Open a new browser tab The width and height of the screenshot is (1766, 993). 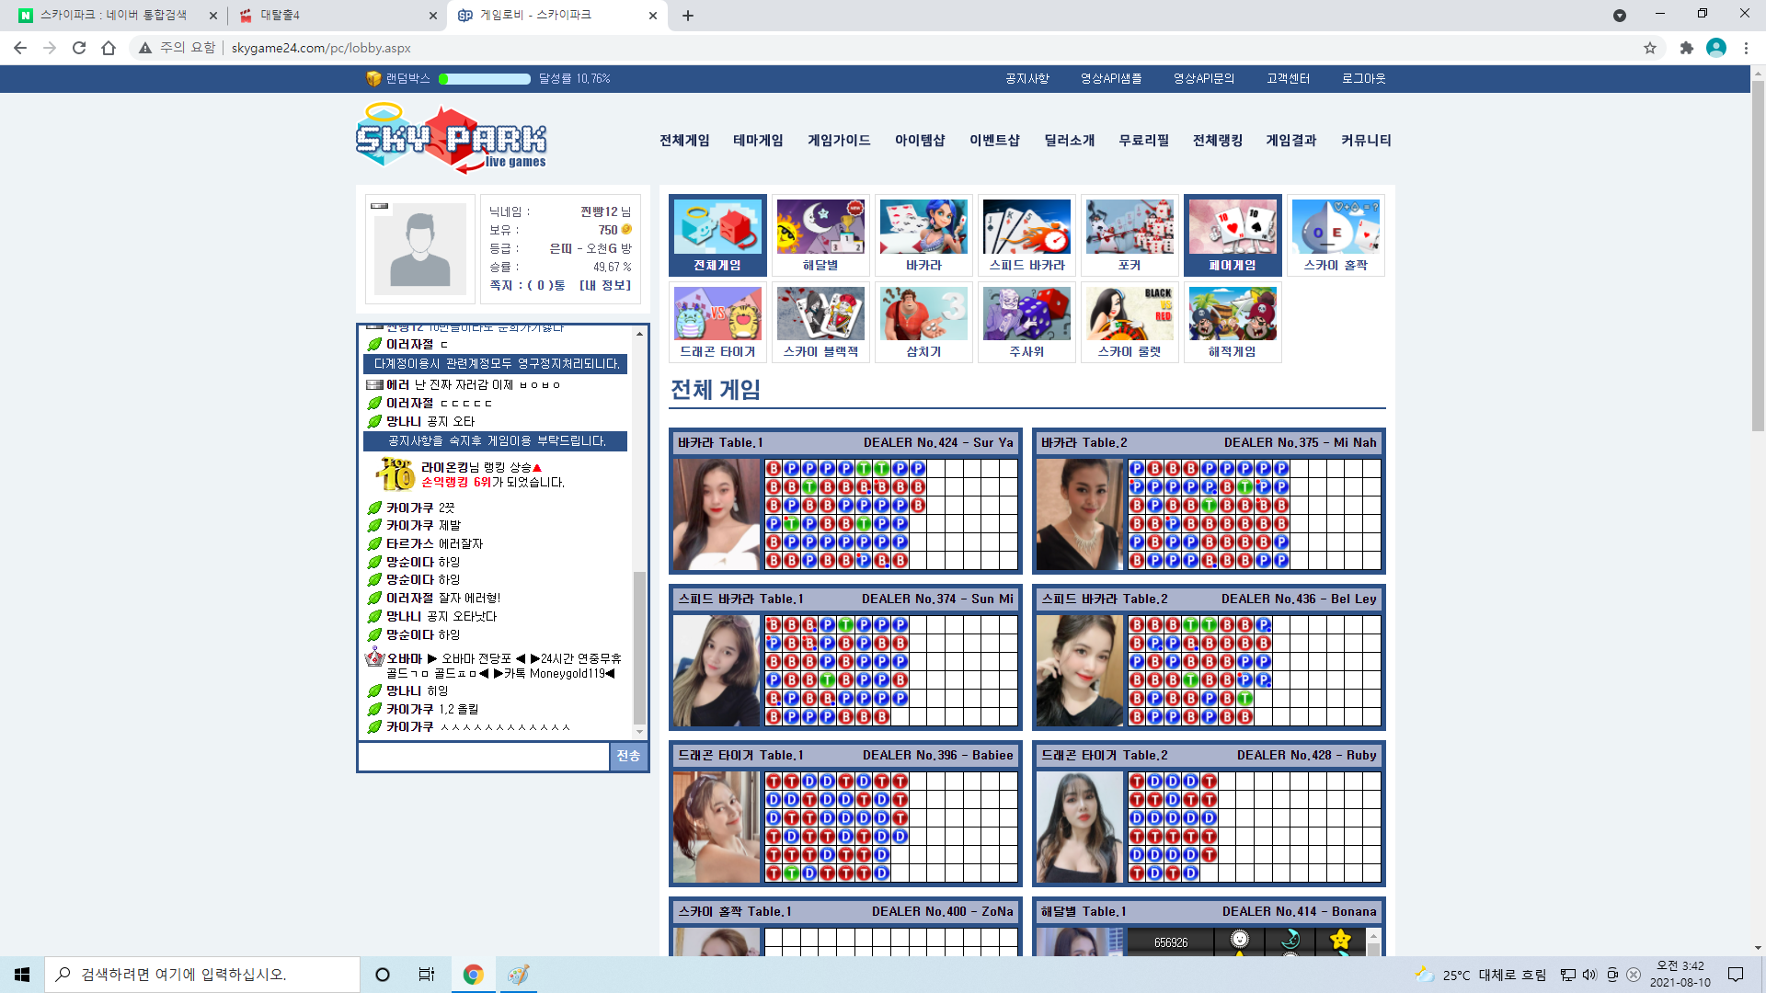coord(688,16)
